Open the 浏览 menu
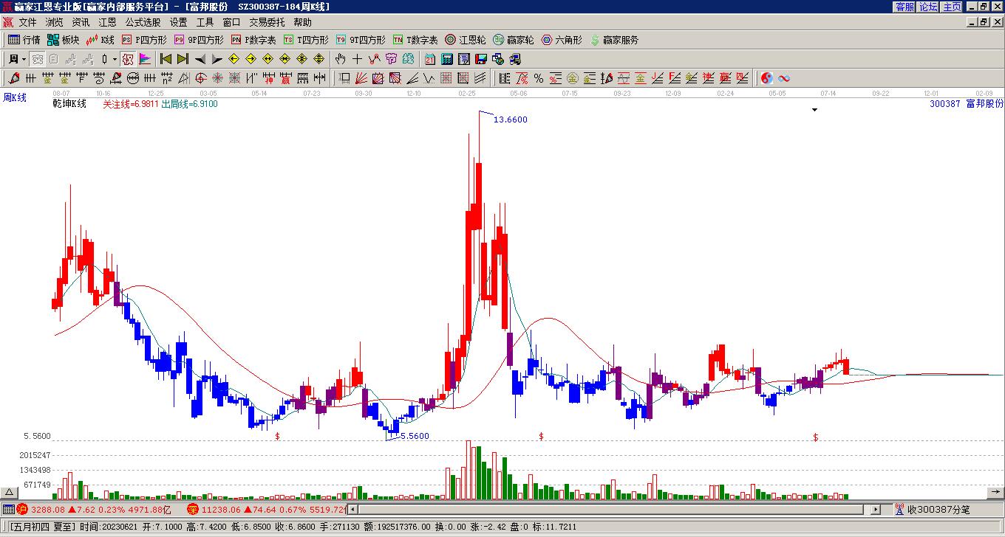This screenshot has width=1005, height=537. [x=54, y=22]
